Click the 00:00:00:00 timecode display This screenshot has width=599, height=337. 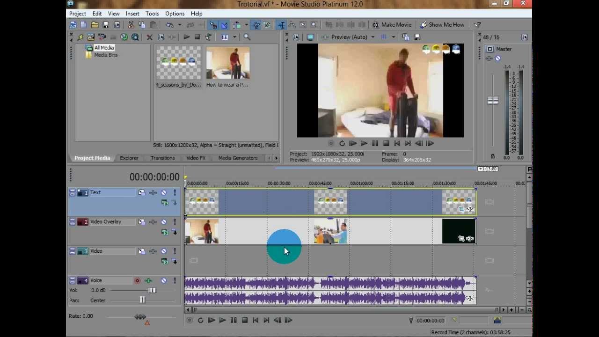point(154,177)
